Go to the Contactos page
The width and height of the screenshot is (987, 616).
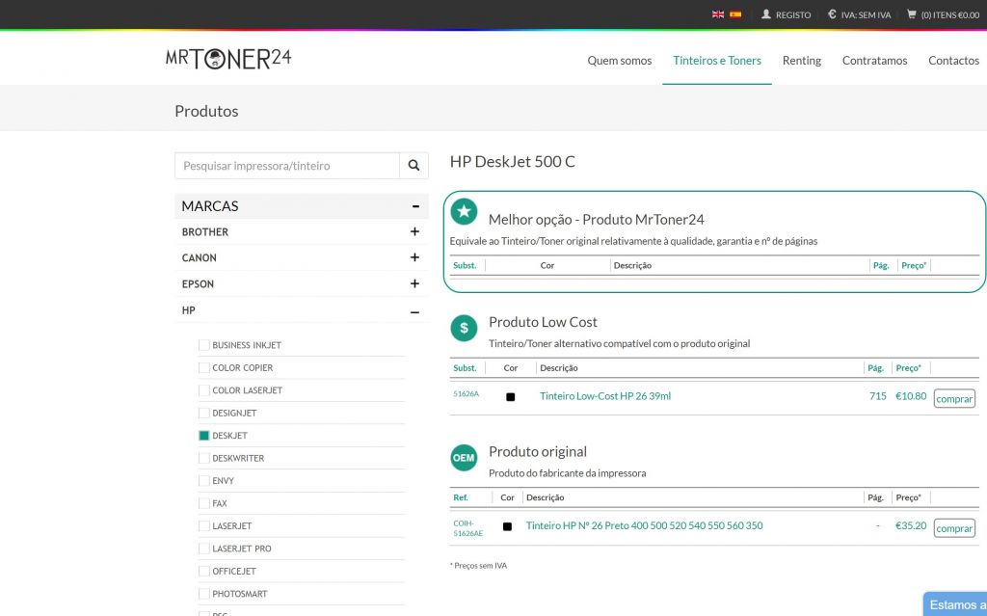click(x=953, y=60)
